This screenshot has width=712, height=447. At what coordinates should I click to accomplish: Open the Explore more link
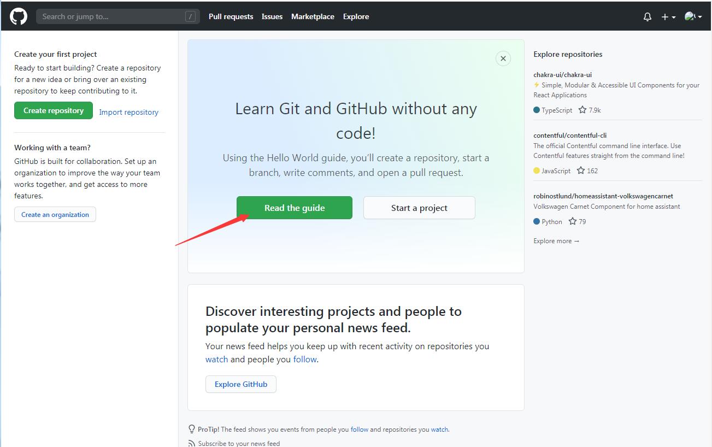(x=556, y=241)
